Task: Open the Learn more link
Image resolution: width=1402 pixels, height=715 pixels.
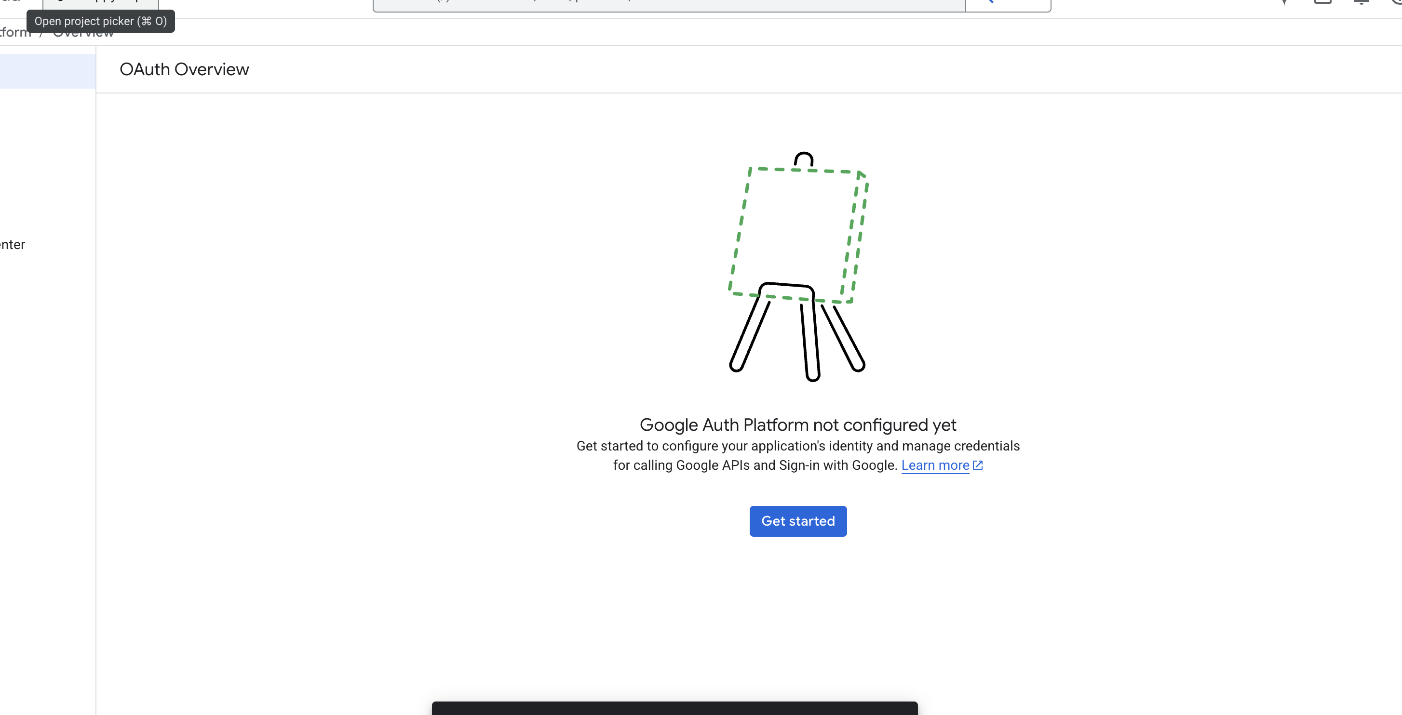Action: pos(935,465)
